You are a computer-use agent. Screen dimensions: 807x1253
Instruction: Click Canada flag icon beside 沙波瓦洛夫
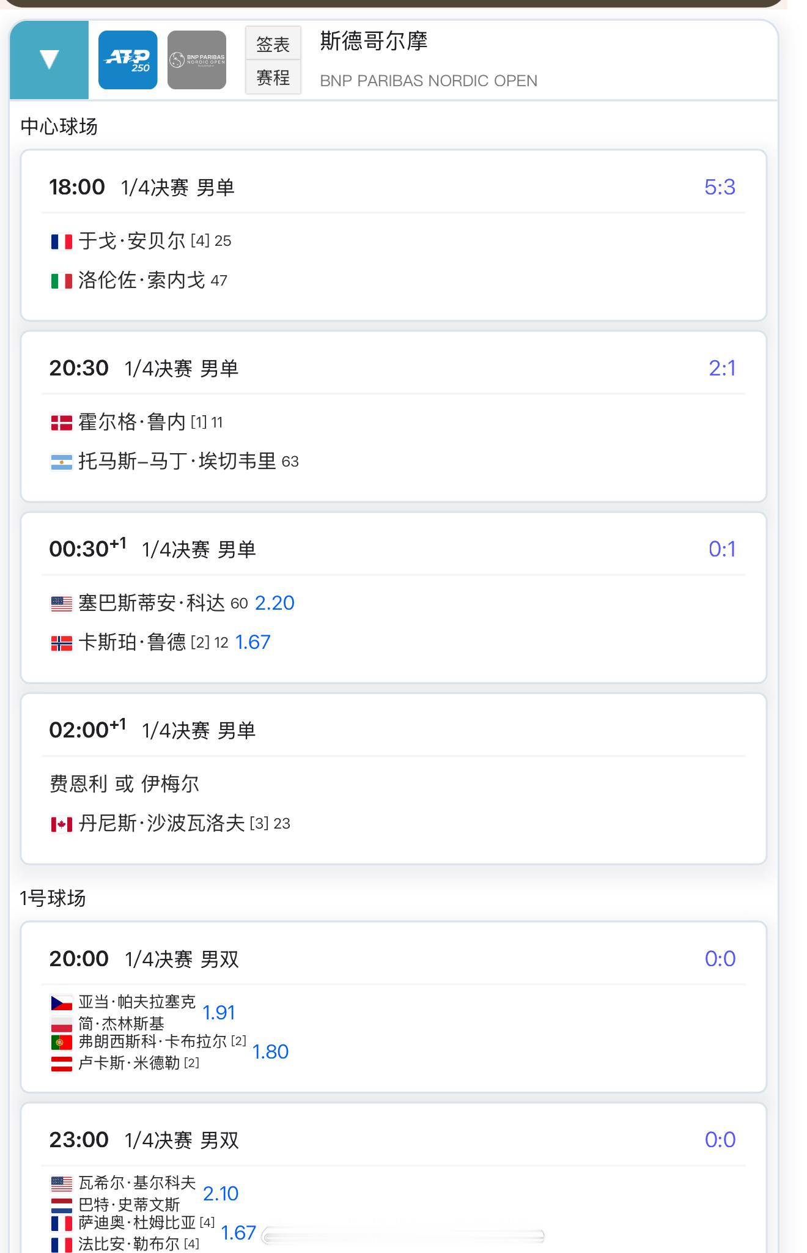point(61,824)
